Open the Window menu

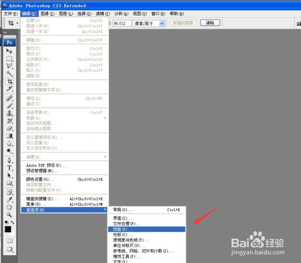tap(158, 13)
